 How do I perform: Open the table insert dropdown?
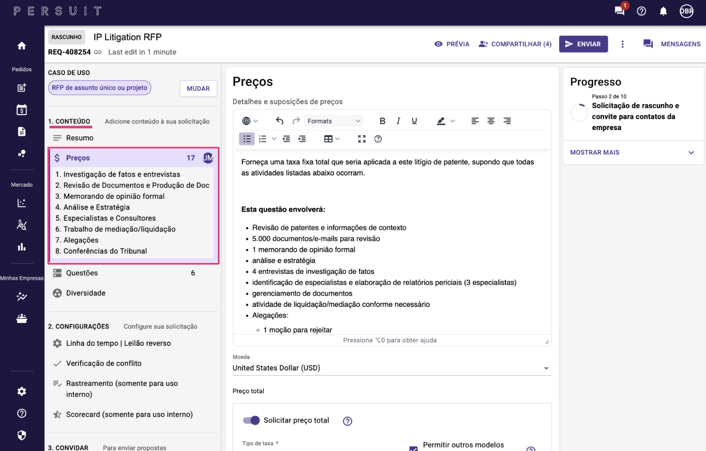[x=332, y=139]
